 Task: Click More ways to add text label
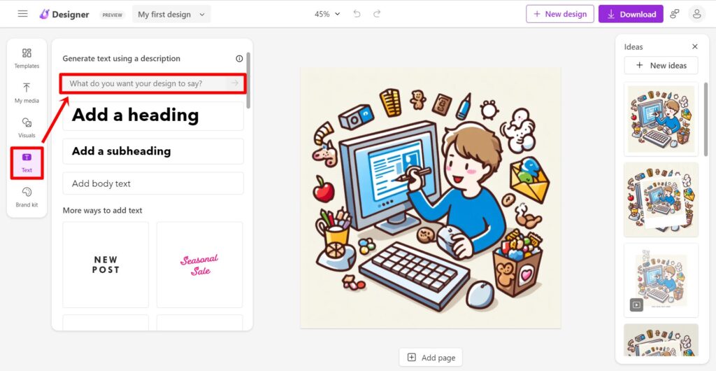point(102,210)
